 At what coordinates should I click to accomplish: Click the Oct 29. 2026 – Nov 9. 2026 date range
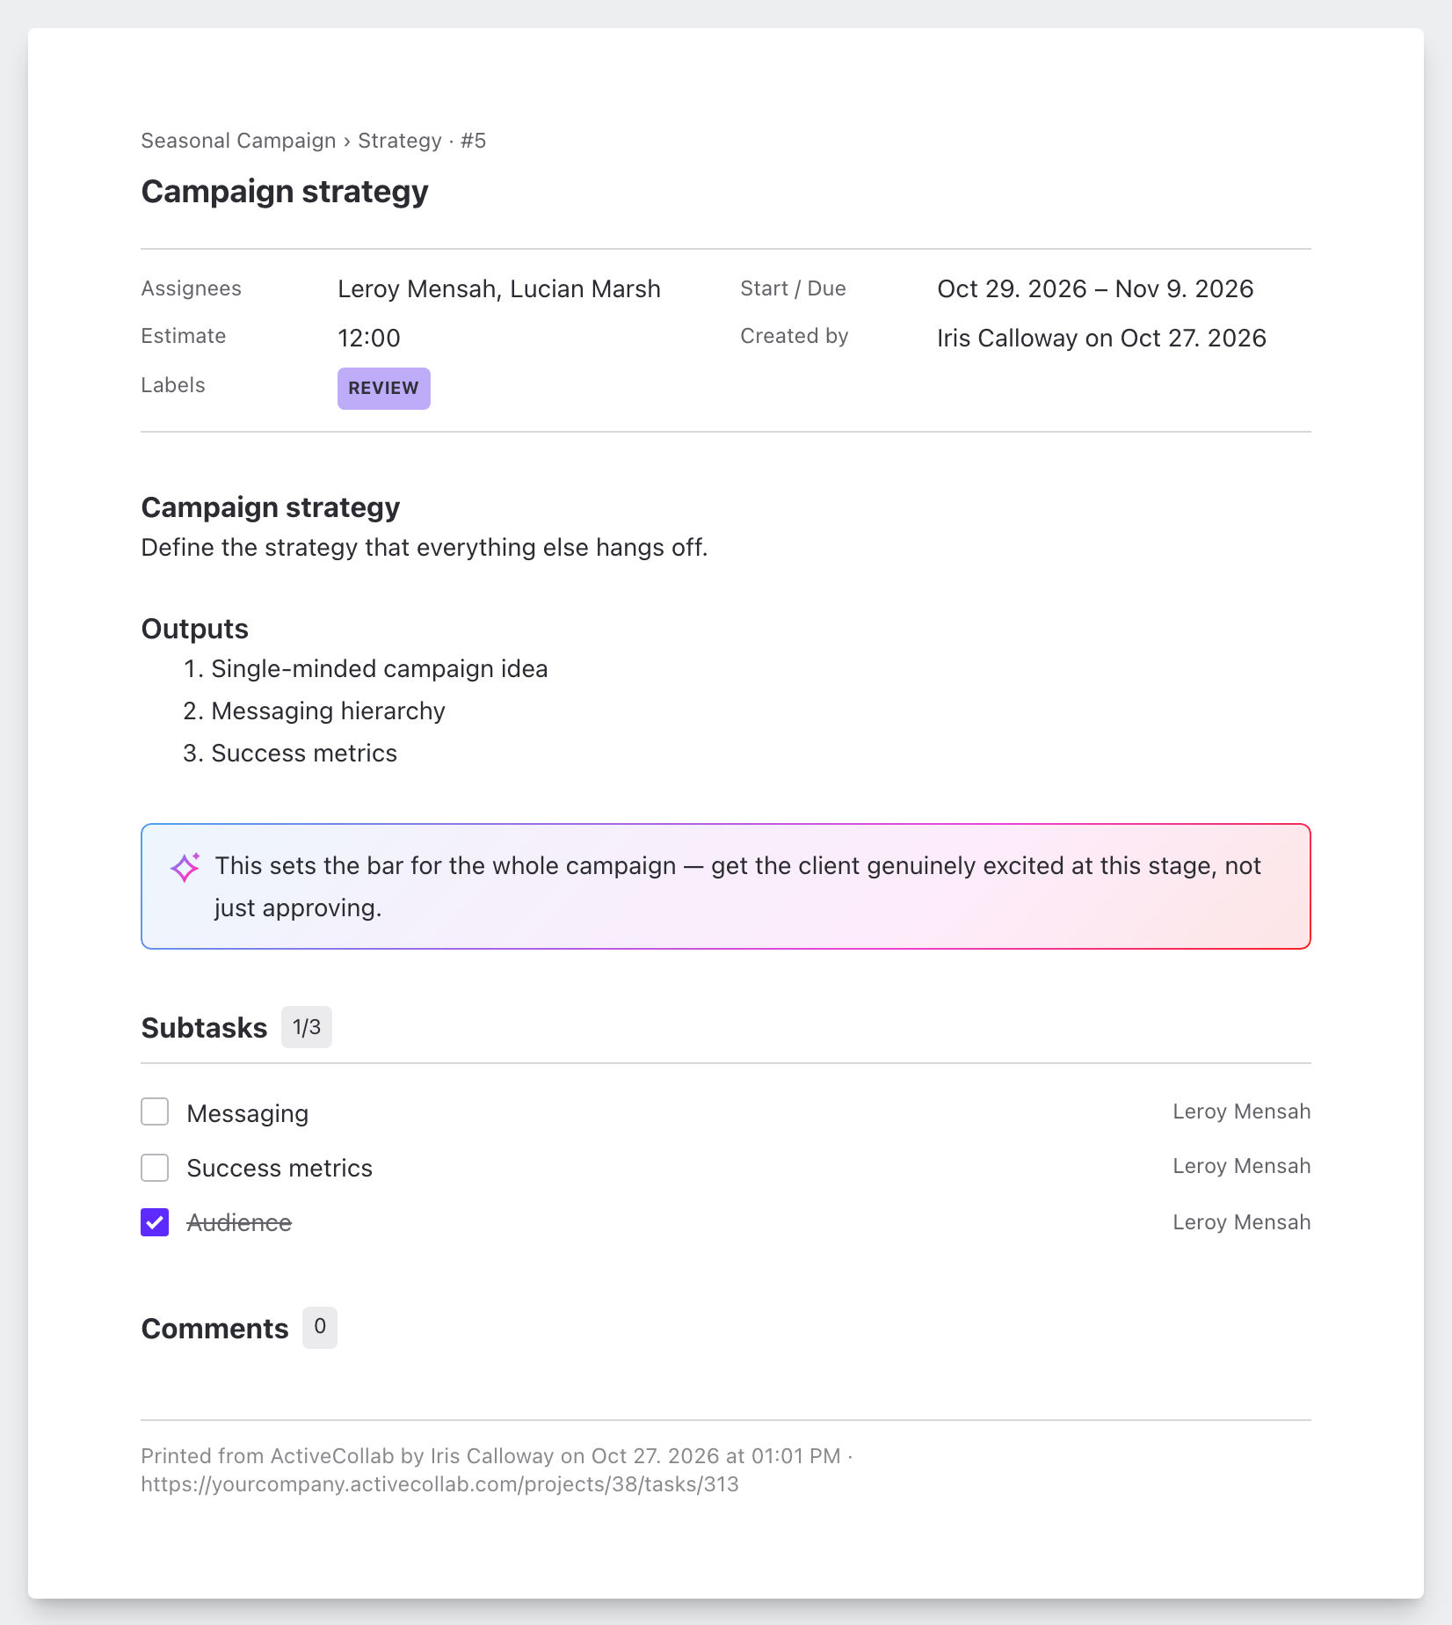pos(1095,289)
